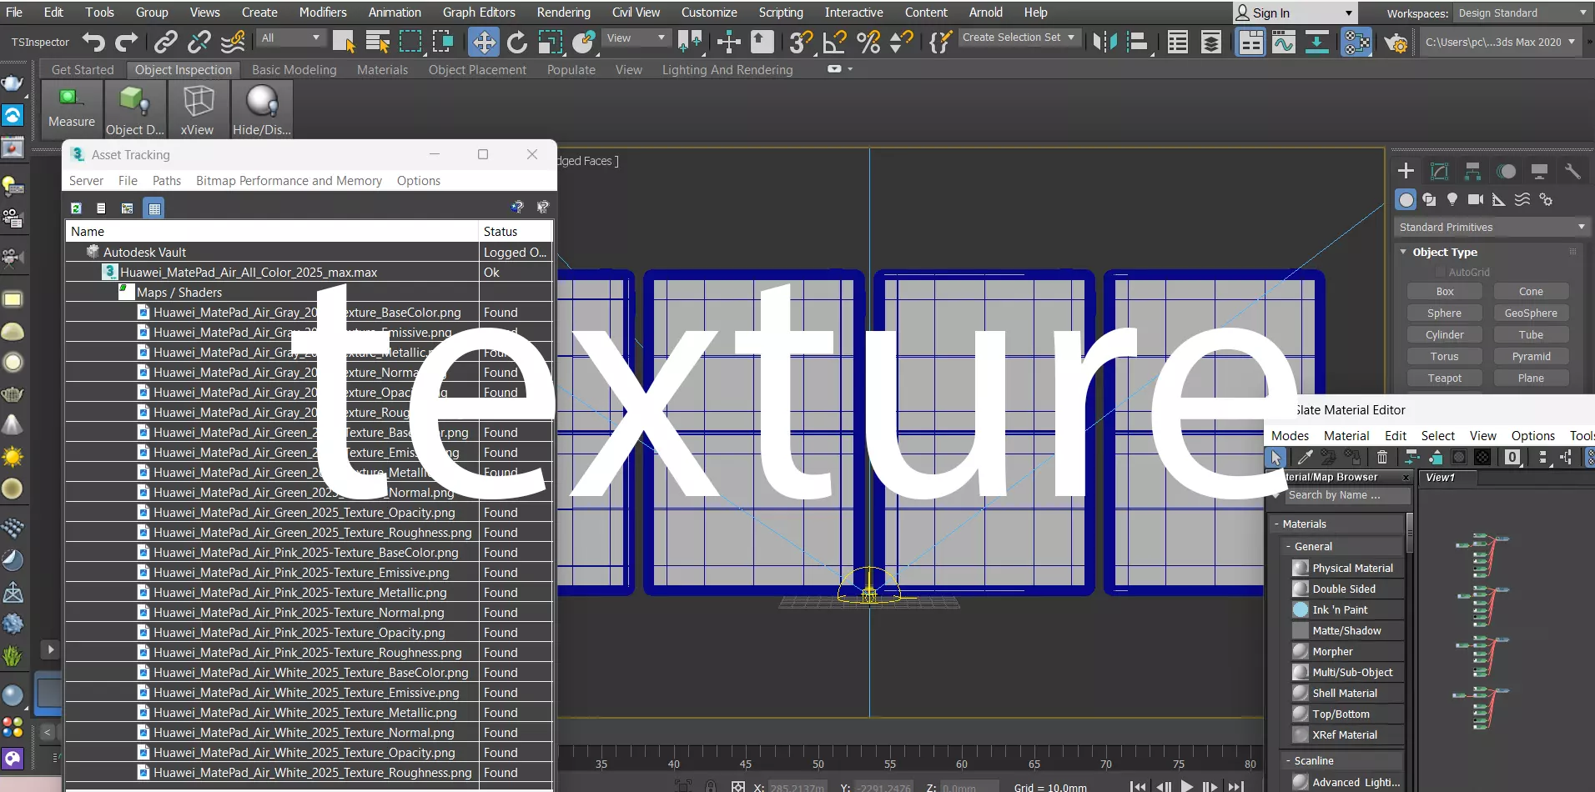Redo the last undone action

click(x=127, y=42)
